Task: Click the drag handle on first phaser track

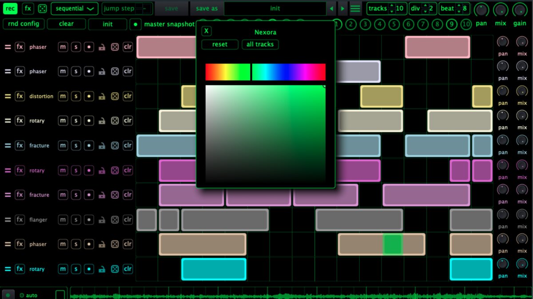Action: pyautogui.click(x=8, y=47)
